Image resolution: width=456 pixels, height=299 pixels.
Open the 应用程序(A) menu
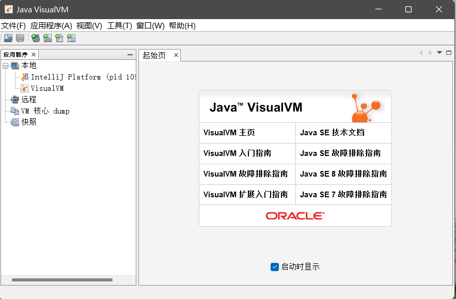(x=51, y=26)
